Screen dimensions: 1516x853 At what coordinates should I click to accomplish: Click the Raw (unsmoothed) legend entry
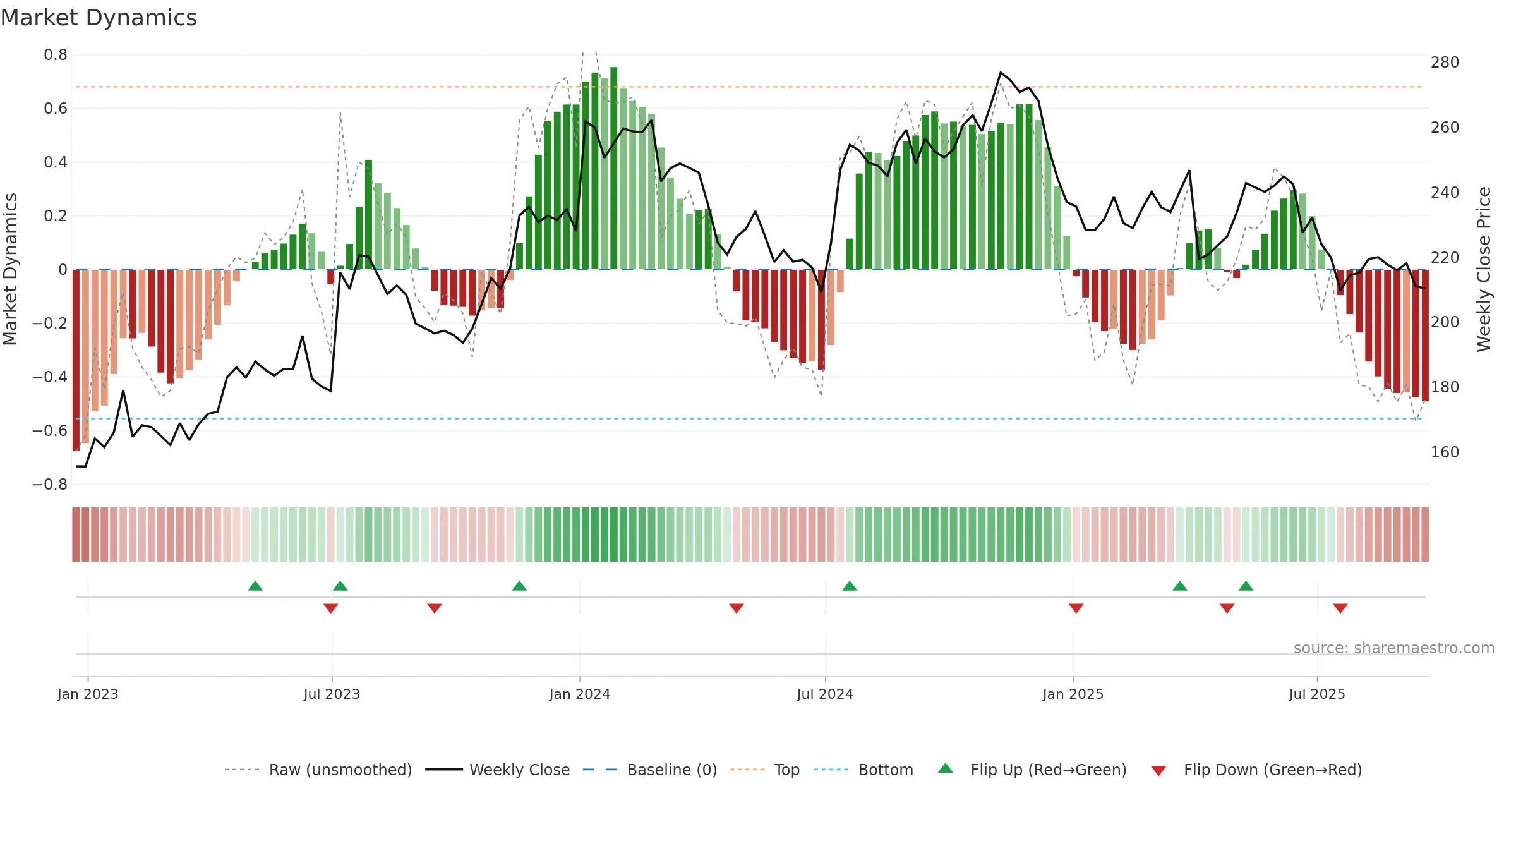pos(318,770)
